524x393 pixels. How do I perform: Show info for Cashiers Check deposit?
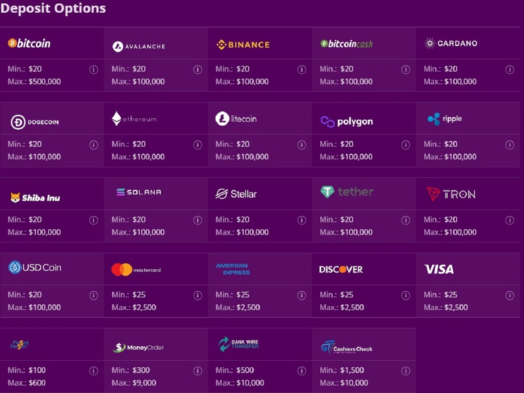pos(406,371)
